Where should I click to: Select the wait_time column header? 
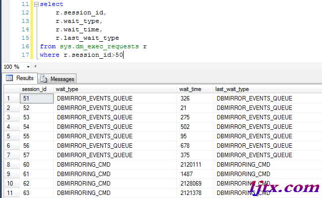[195, 89]
